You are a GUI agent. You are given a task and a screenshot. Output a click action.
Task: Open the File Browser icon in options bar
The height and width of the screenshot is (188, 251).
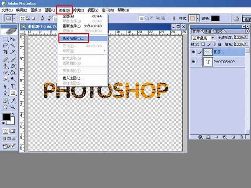coord(236,18)
